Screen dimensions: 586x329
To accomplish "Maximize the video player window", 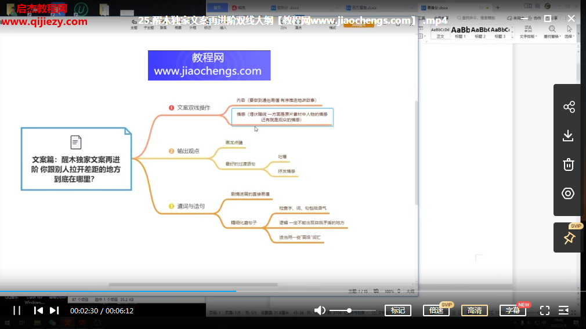I will point(548,19).
